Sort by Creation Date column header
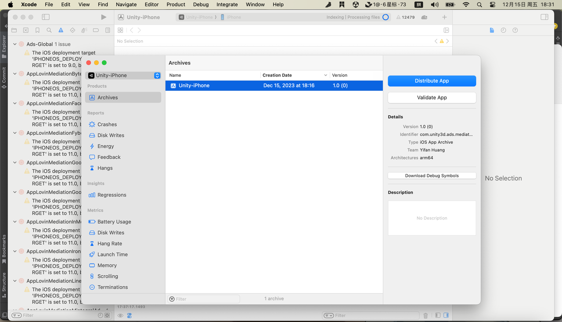Screen dimensions: 562x322 click(x=295, y=75)
